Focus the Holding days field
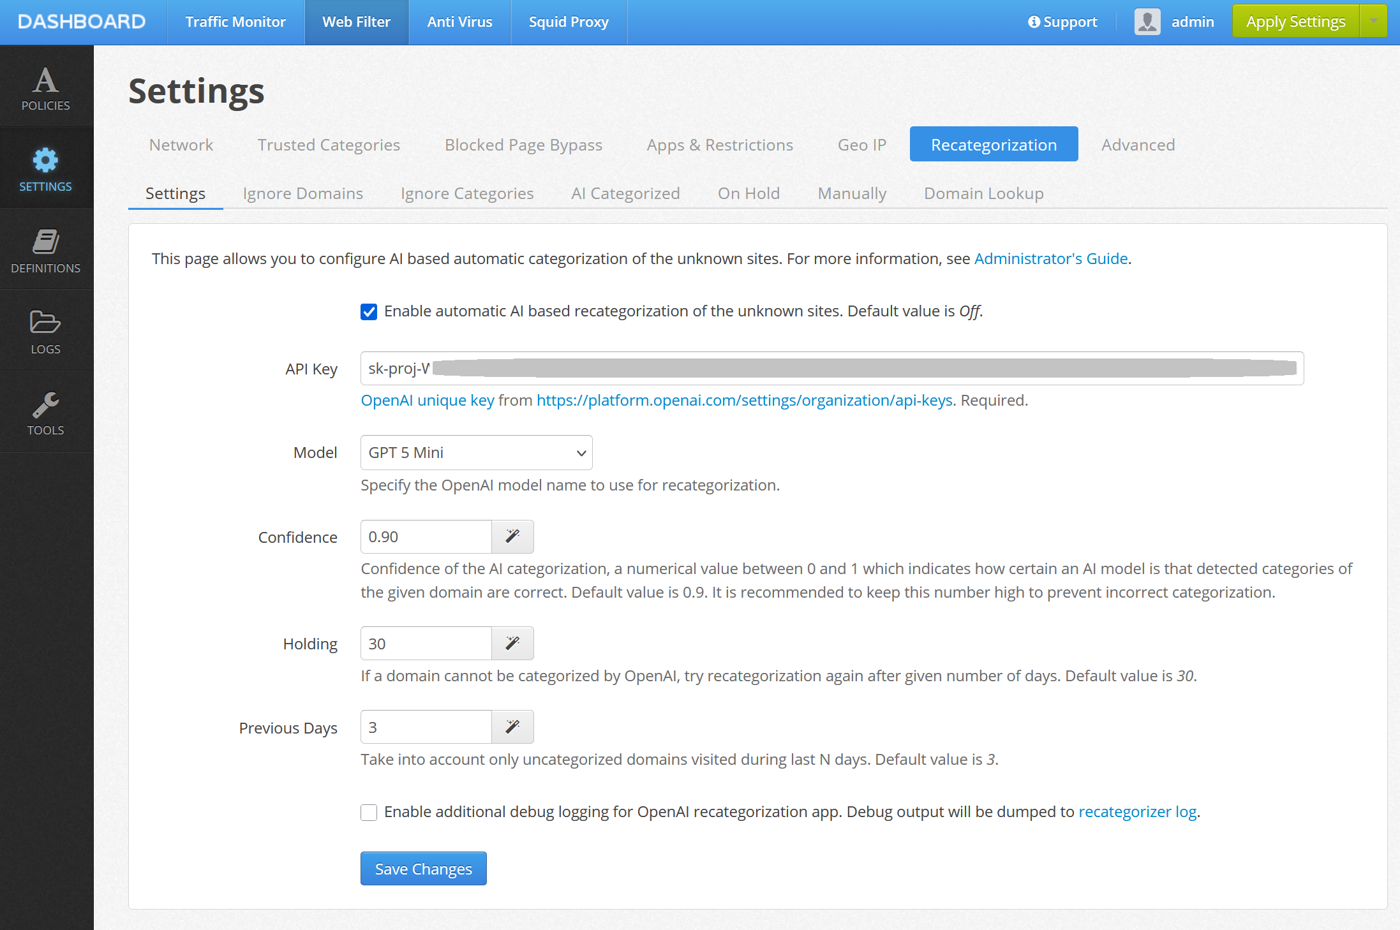 pos(426,643)
